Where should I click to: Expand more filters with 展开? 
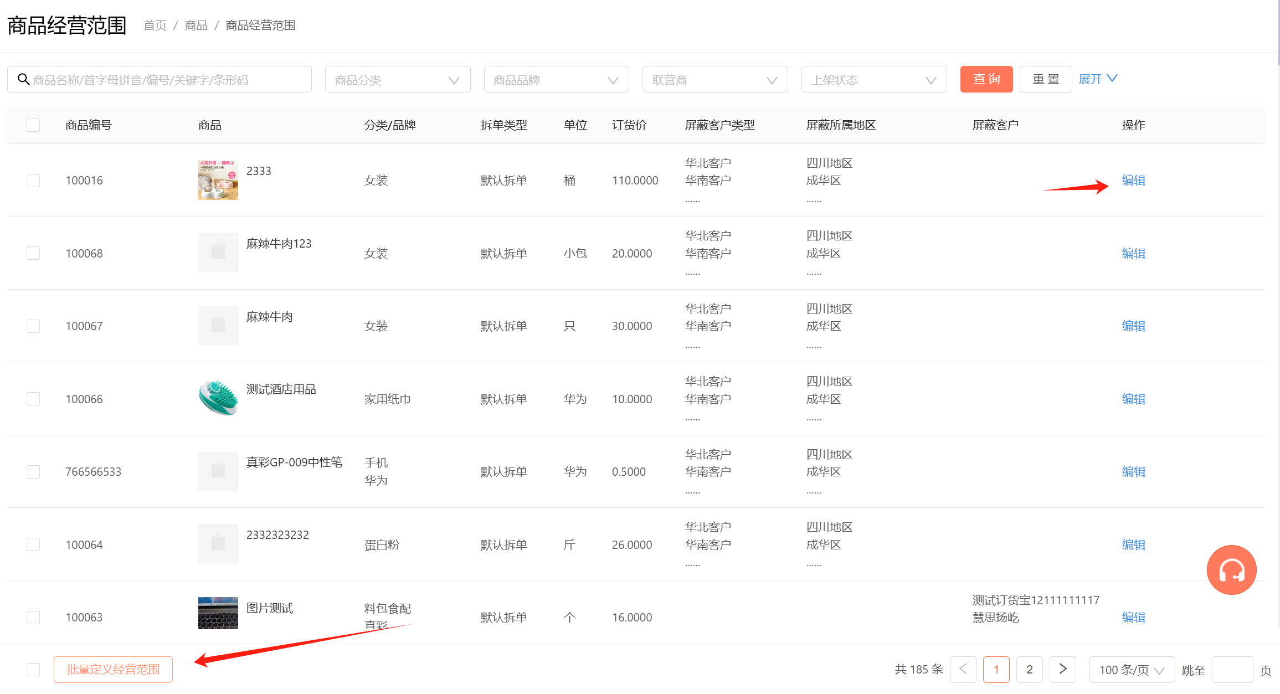click(x=1098, y=79)
